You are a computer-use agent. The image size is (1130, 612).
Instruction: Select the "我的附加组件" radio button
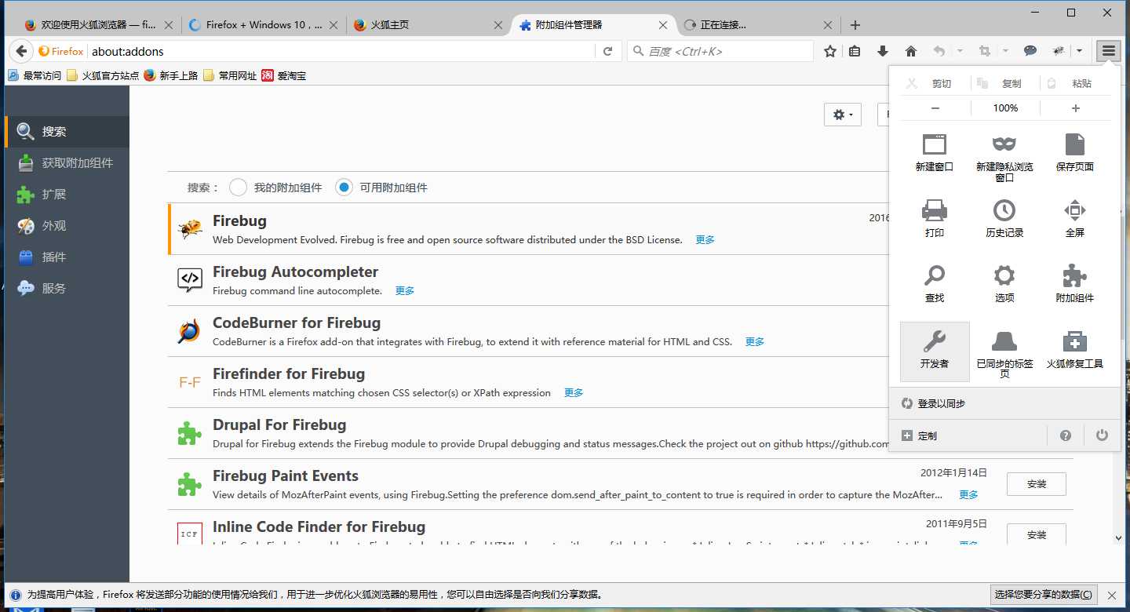238,188
